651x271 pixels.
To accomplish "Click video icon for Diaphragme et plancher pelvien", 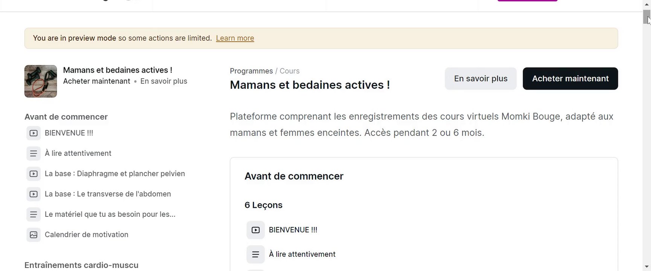I will (x=34, y=174).
